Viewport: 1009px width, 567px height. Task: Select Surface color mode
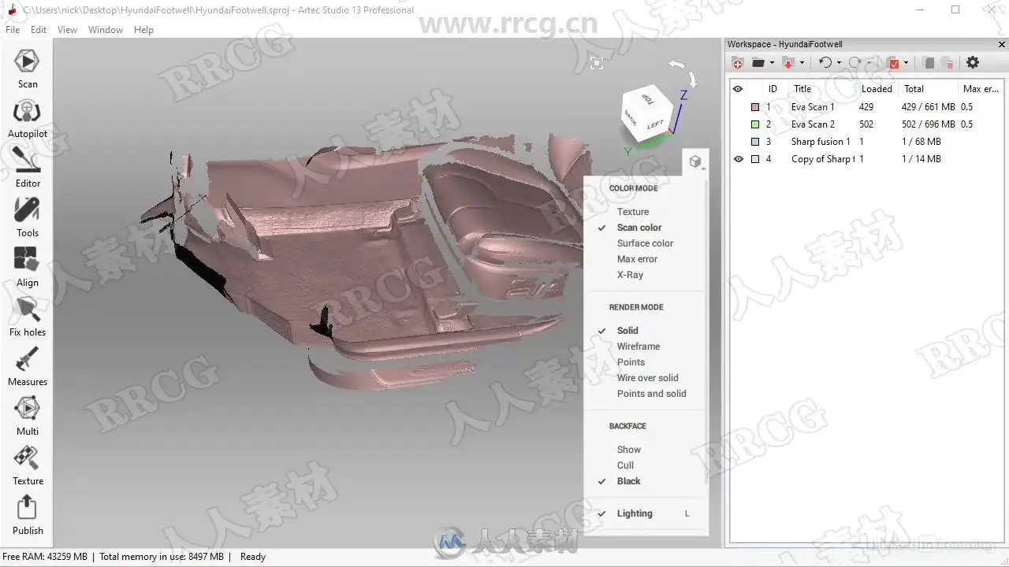(x=646, y=243)
